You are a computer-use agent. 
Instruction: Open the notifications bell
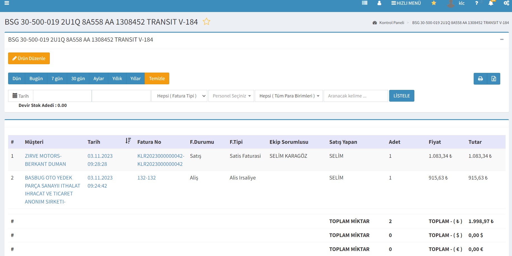click(491, 3)
